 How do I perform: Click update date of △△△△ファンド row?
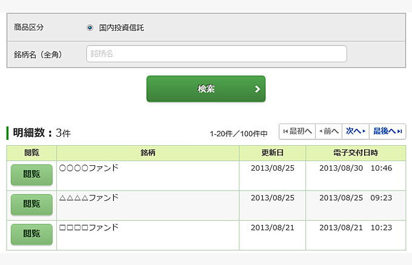(273, 198)
